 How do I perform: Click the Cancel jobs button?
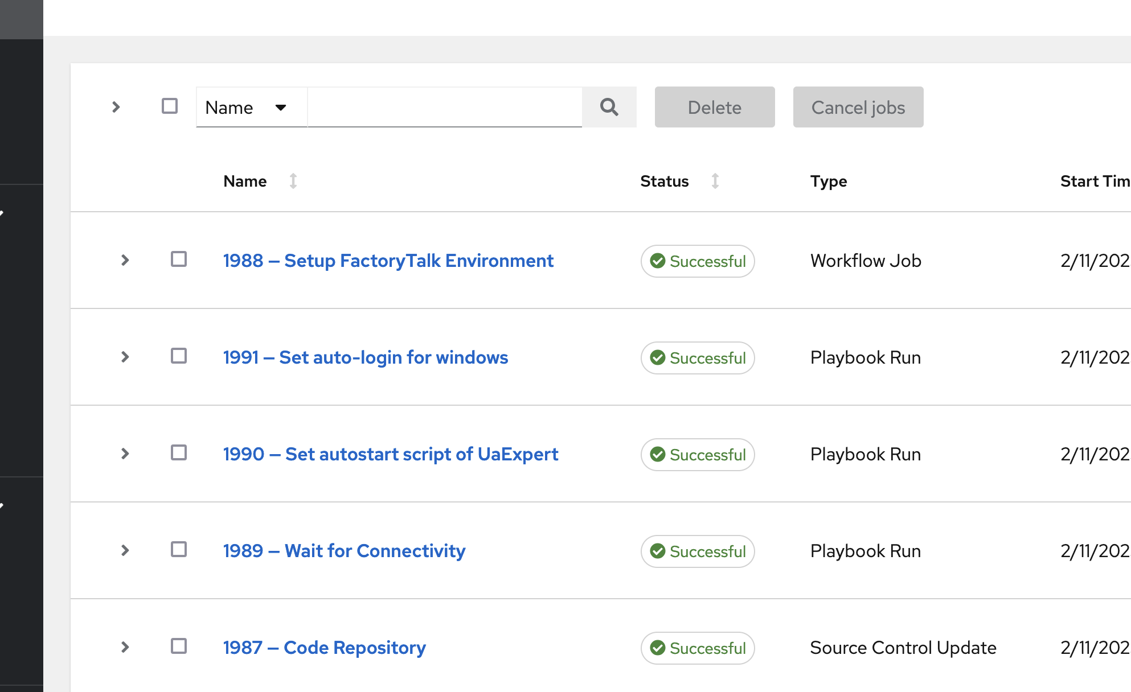pyautogui.click(x=858, y=107)
